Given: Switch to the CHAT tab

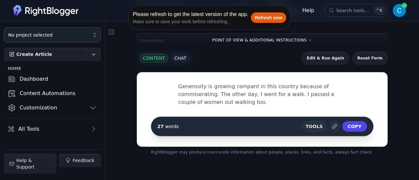Looking at the screenshot, I should [180, 58].
